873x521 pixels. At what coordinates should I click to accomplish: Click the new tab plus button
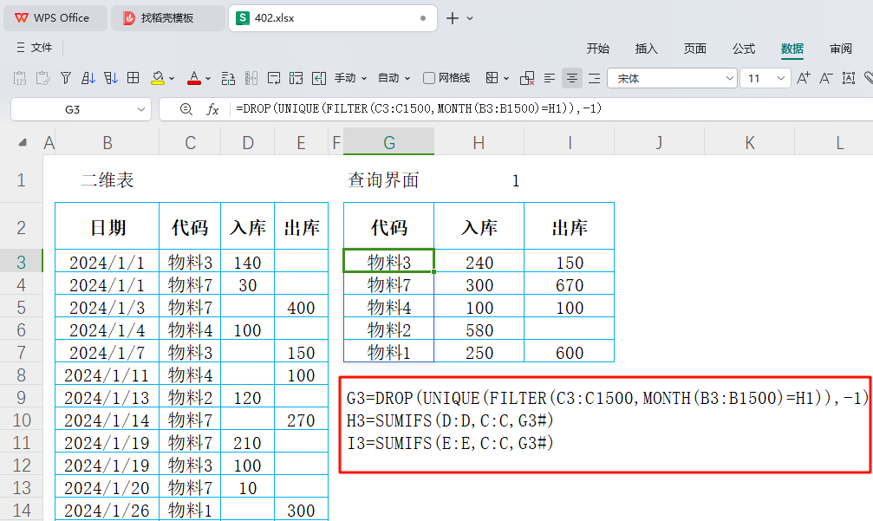(x=453, y=18)
